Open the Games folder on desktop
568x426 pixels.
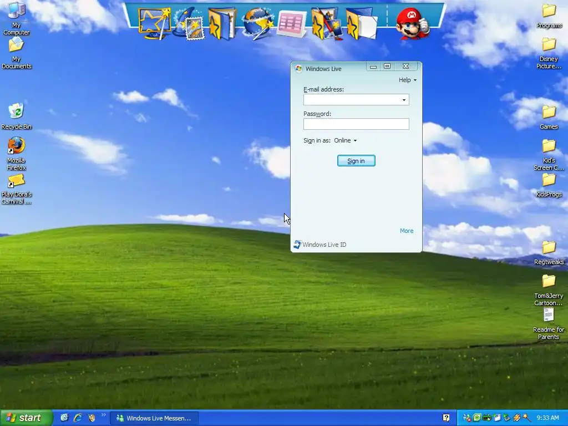pos(549,117)
